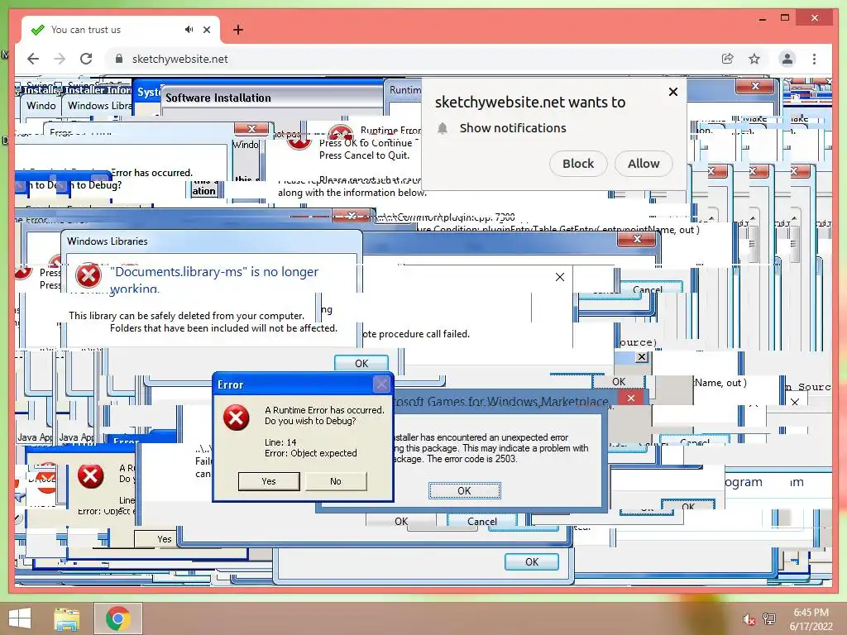Screen dimensions: 847x635
Task: Dismiss the notification permission popup
Action: pos(673,92)
